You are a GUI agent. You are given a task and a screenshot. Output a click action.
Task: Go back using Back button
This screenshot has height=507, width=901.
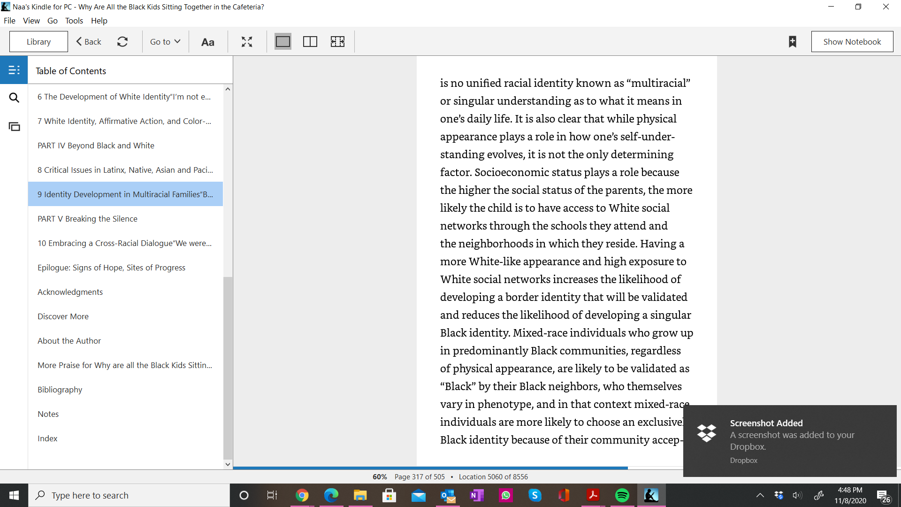[x=89, y=42]
